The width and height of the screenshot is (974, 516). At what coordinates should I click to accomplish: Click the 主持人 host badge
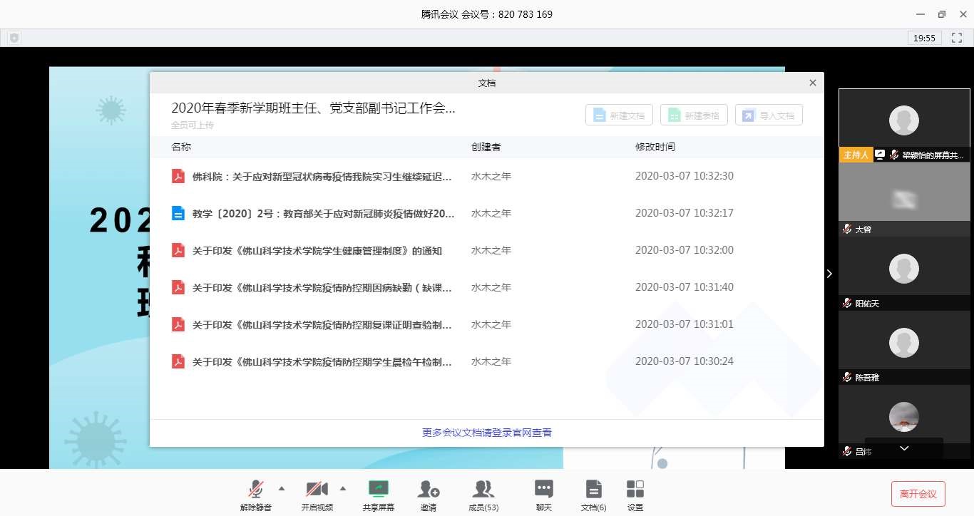pyautogui.click(x=856, y=155)
